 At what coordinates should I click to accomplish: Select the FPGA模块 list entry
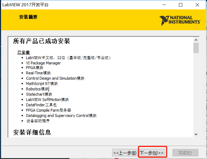(x=35, y=68)
